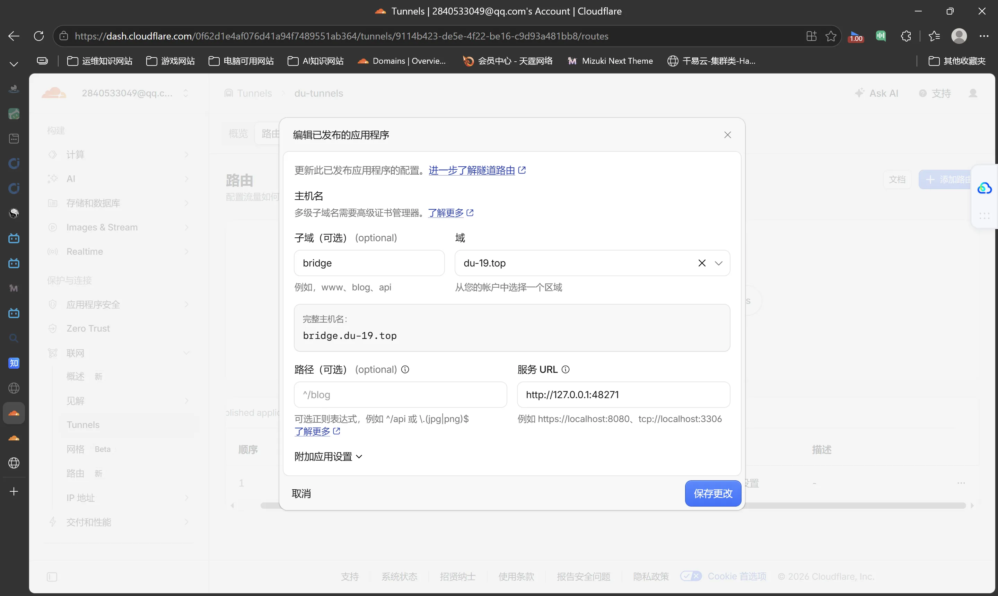
Task: Clear the du-19.top domain selection
Action: point(702,263)
